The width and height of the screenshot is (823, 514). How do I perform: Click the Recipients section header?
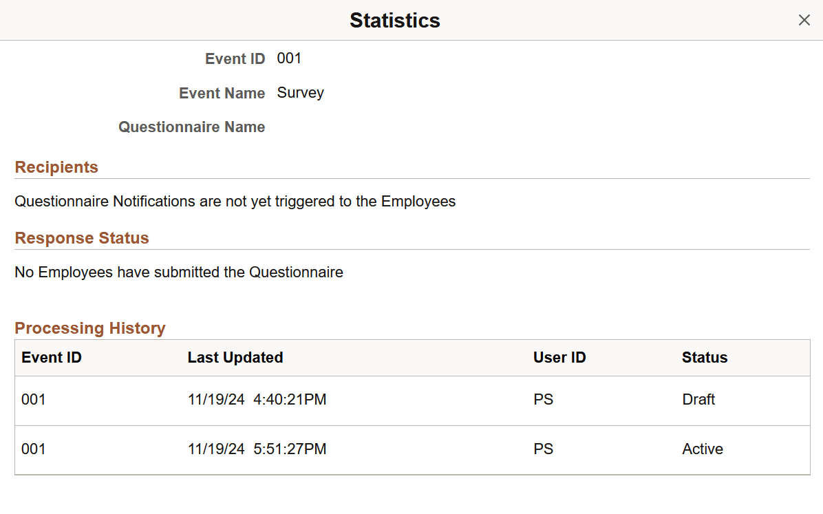[x=56, y=167]
